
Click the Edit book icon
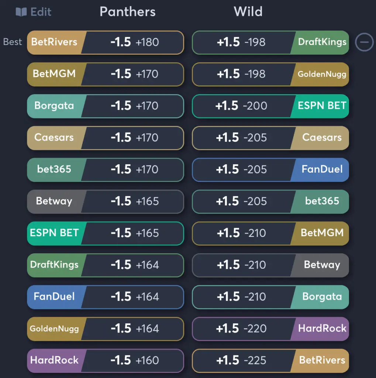tap(21, 11)
